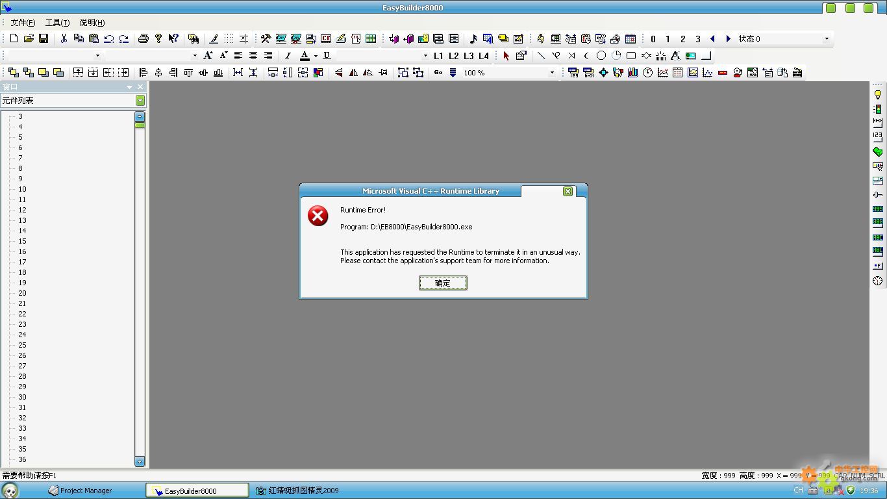
Task: Open the 窗口 panel menu arrow
Action: click(x=129, y=87)
